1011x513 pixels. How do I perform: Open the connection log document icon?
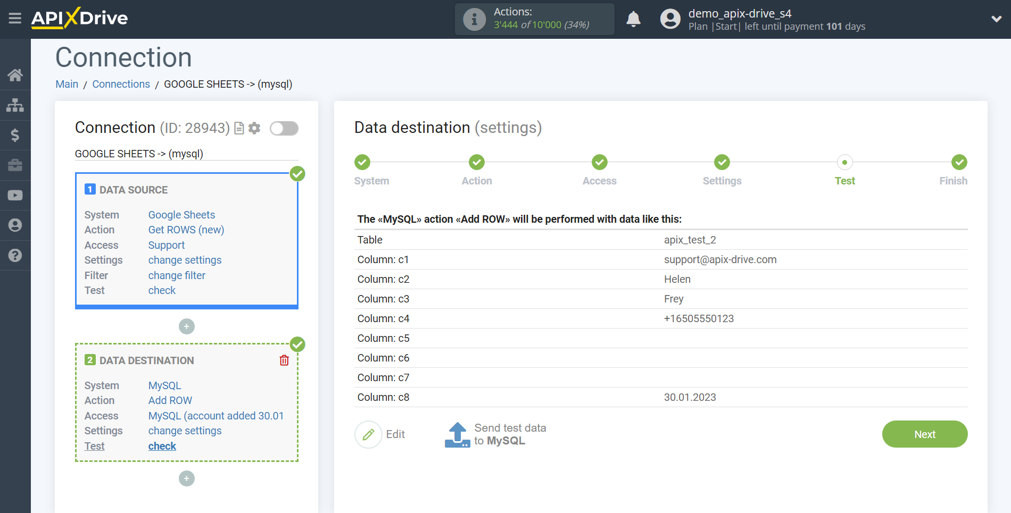[x=239, y=128]
